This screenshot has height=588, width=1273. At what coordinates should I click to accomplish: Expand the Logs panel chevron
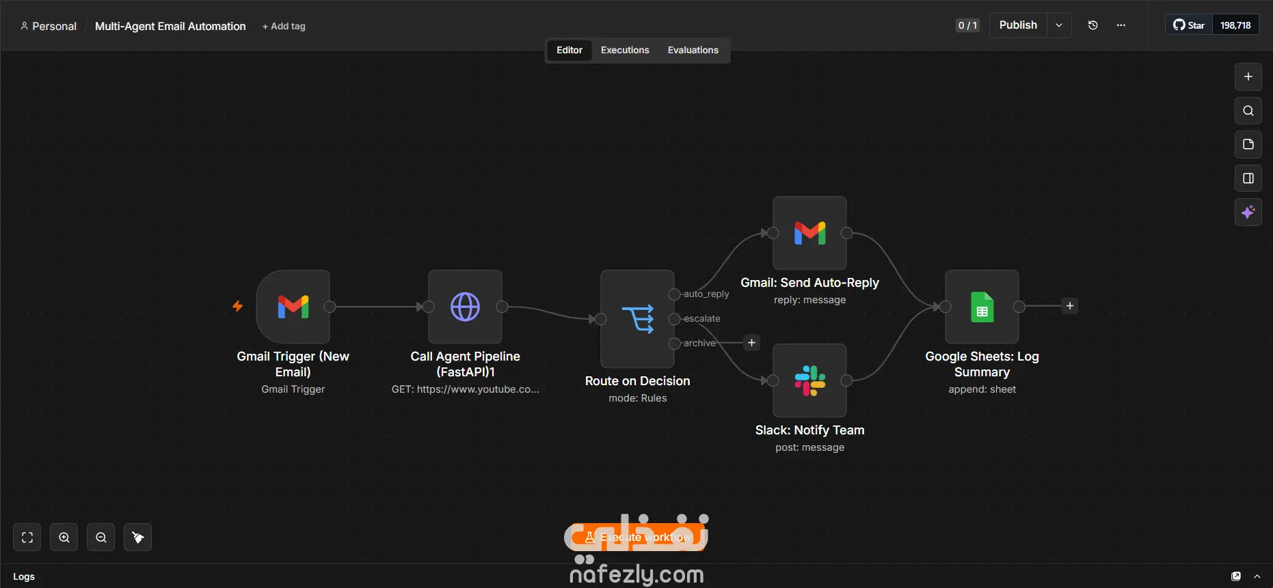[1257, 576]
